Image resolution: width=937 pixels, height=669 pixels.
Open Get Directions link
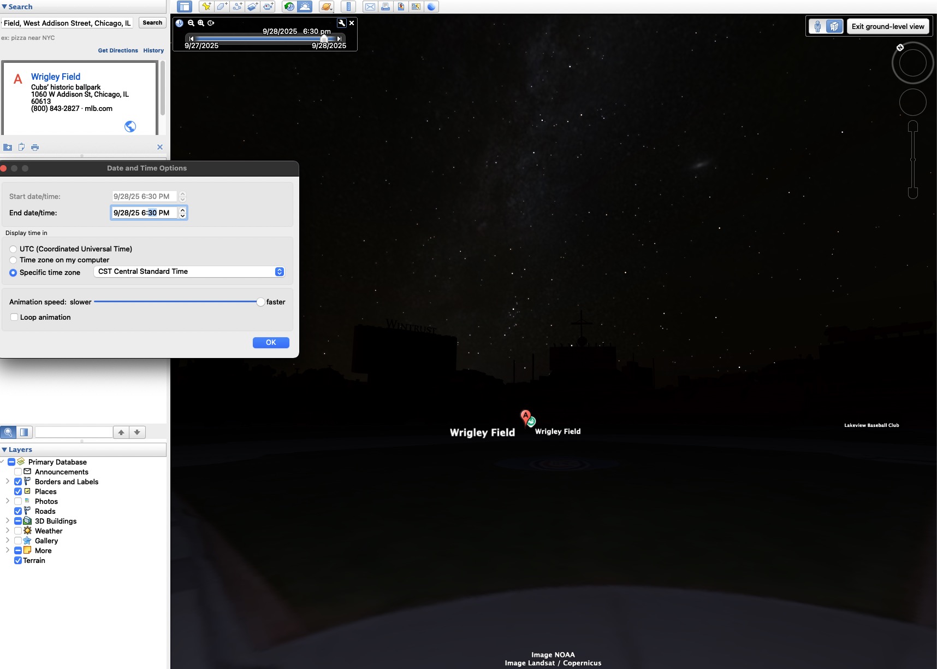(x=118, y=50)
